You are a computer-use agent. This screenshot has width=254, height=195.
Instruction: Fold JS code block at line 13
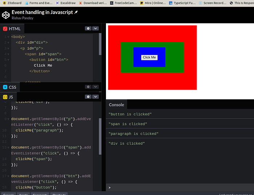[8, 148]
